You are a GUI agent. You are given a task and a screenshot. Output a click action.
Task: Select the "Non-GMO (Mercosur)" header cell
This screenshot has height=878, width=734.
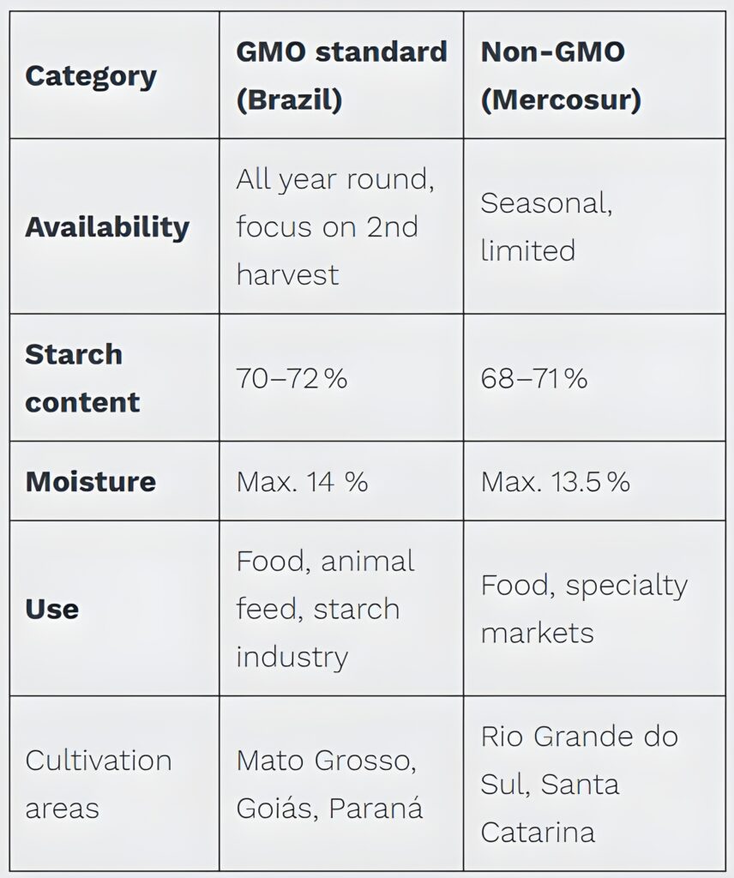point(561,75)
